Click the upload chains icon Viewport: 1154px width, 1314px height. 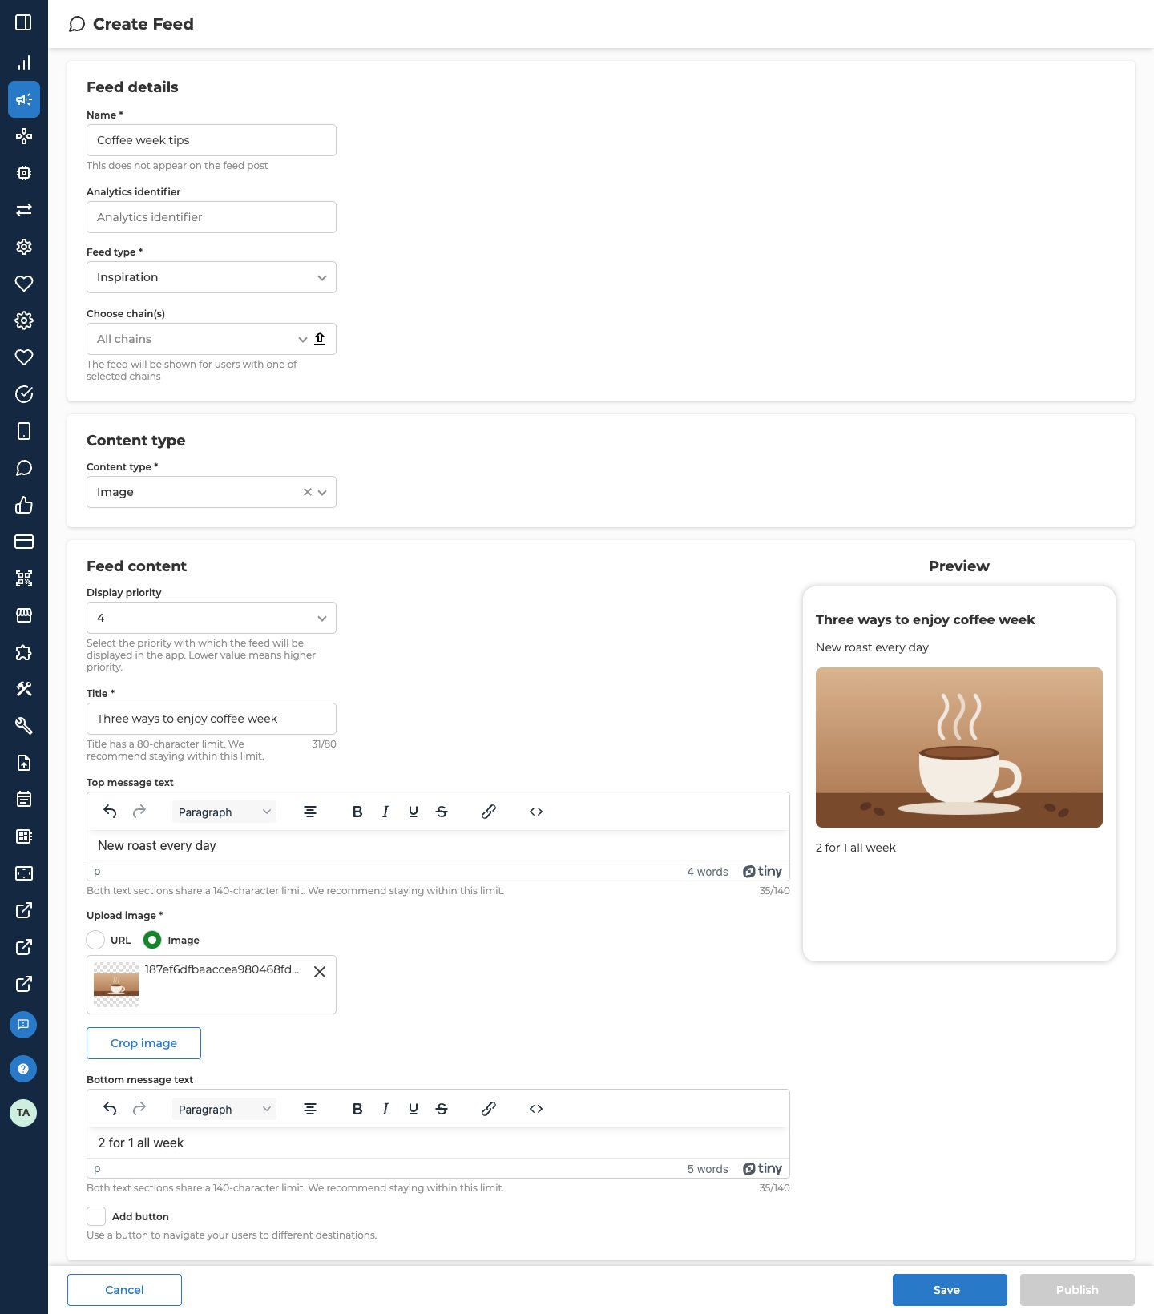point(320,338)
